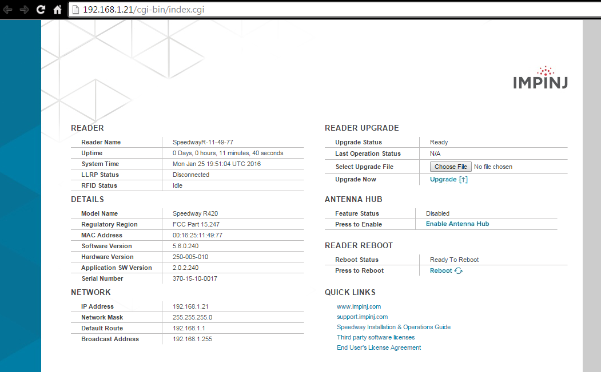The height and width of the screenshot is (372, 601).
Task: Click Last Operation Status value N/A
Action: pos(435,153)
